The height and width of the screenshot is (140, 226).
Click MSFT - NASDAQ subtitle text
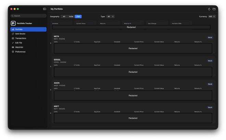click(59, 109)
